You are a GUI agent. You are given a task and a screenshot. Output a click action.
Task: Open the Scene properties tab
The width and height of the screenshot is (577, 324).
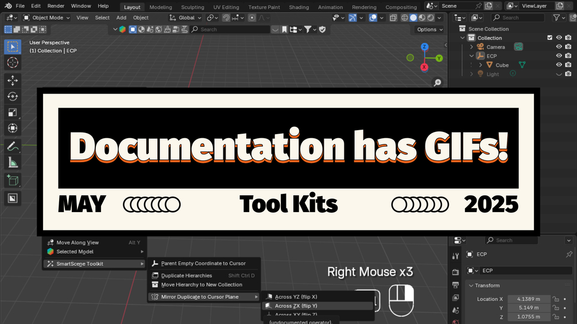coord(455,311)
